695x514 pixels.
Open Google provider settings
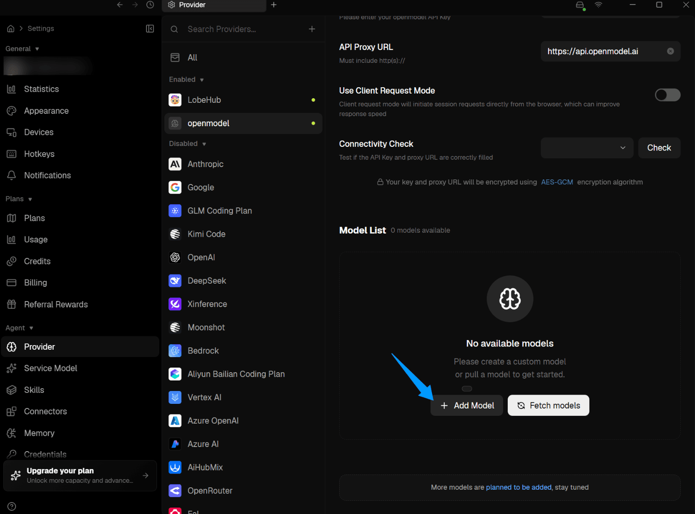point(243,187)
